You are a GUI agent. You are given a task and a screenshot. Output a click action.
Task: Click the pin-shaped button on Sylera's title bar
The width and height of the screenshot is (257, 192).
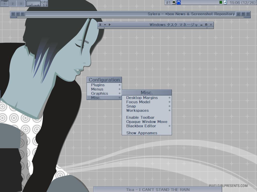(22, 14)
